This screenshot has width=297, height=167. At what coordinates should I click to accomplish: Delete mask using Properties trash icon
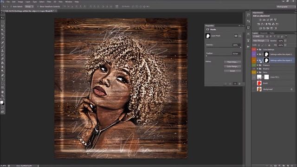point(239,83)
